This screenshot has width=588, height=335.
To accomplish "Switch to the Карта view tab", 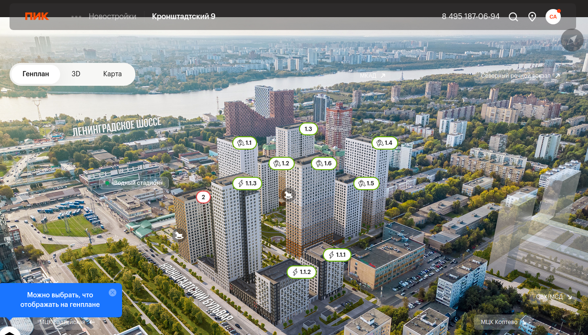I will (113, 74).
